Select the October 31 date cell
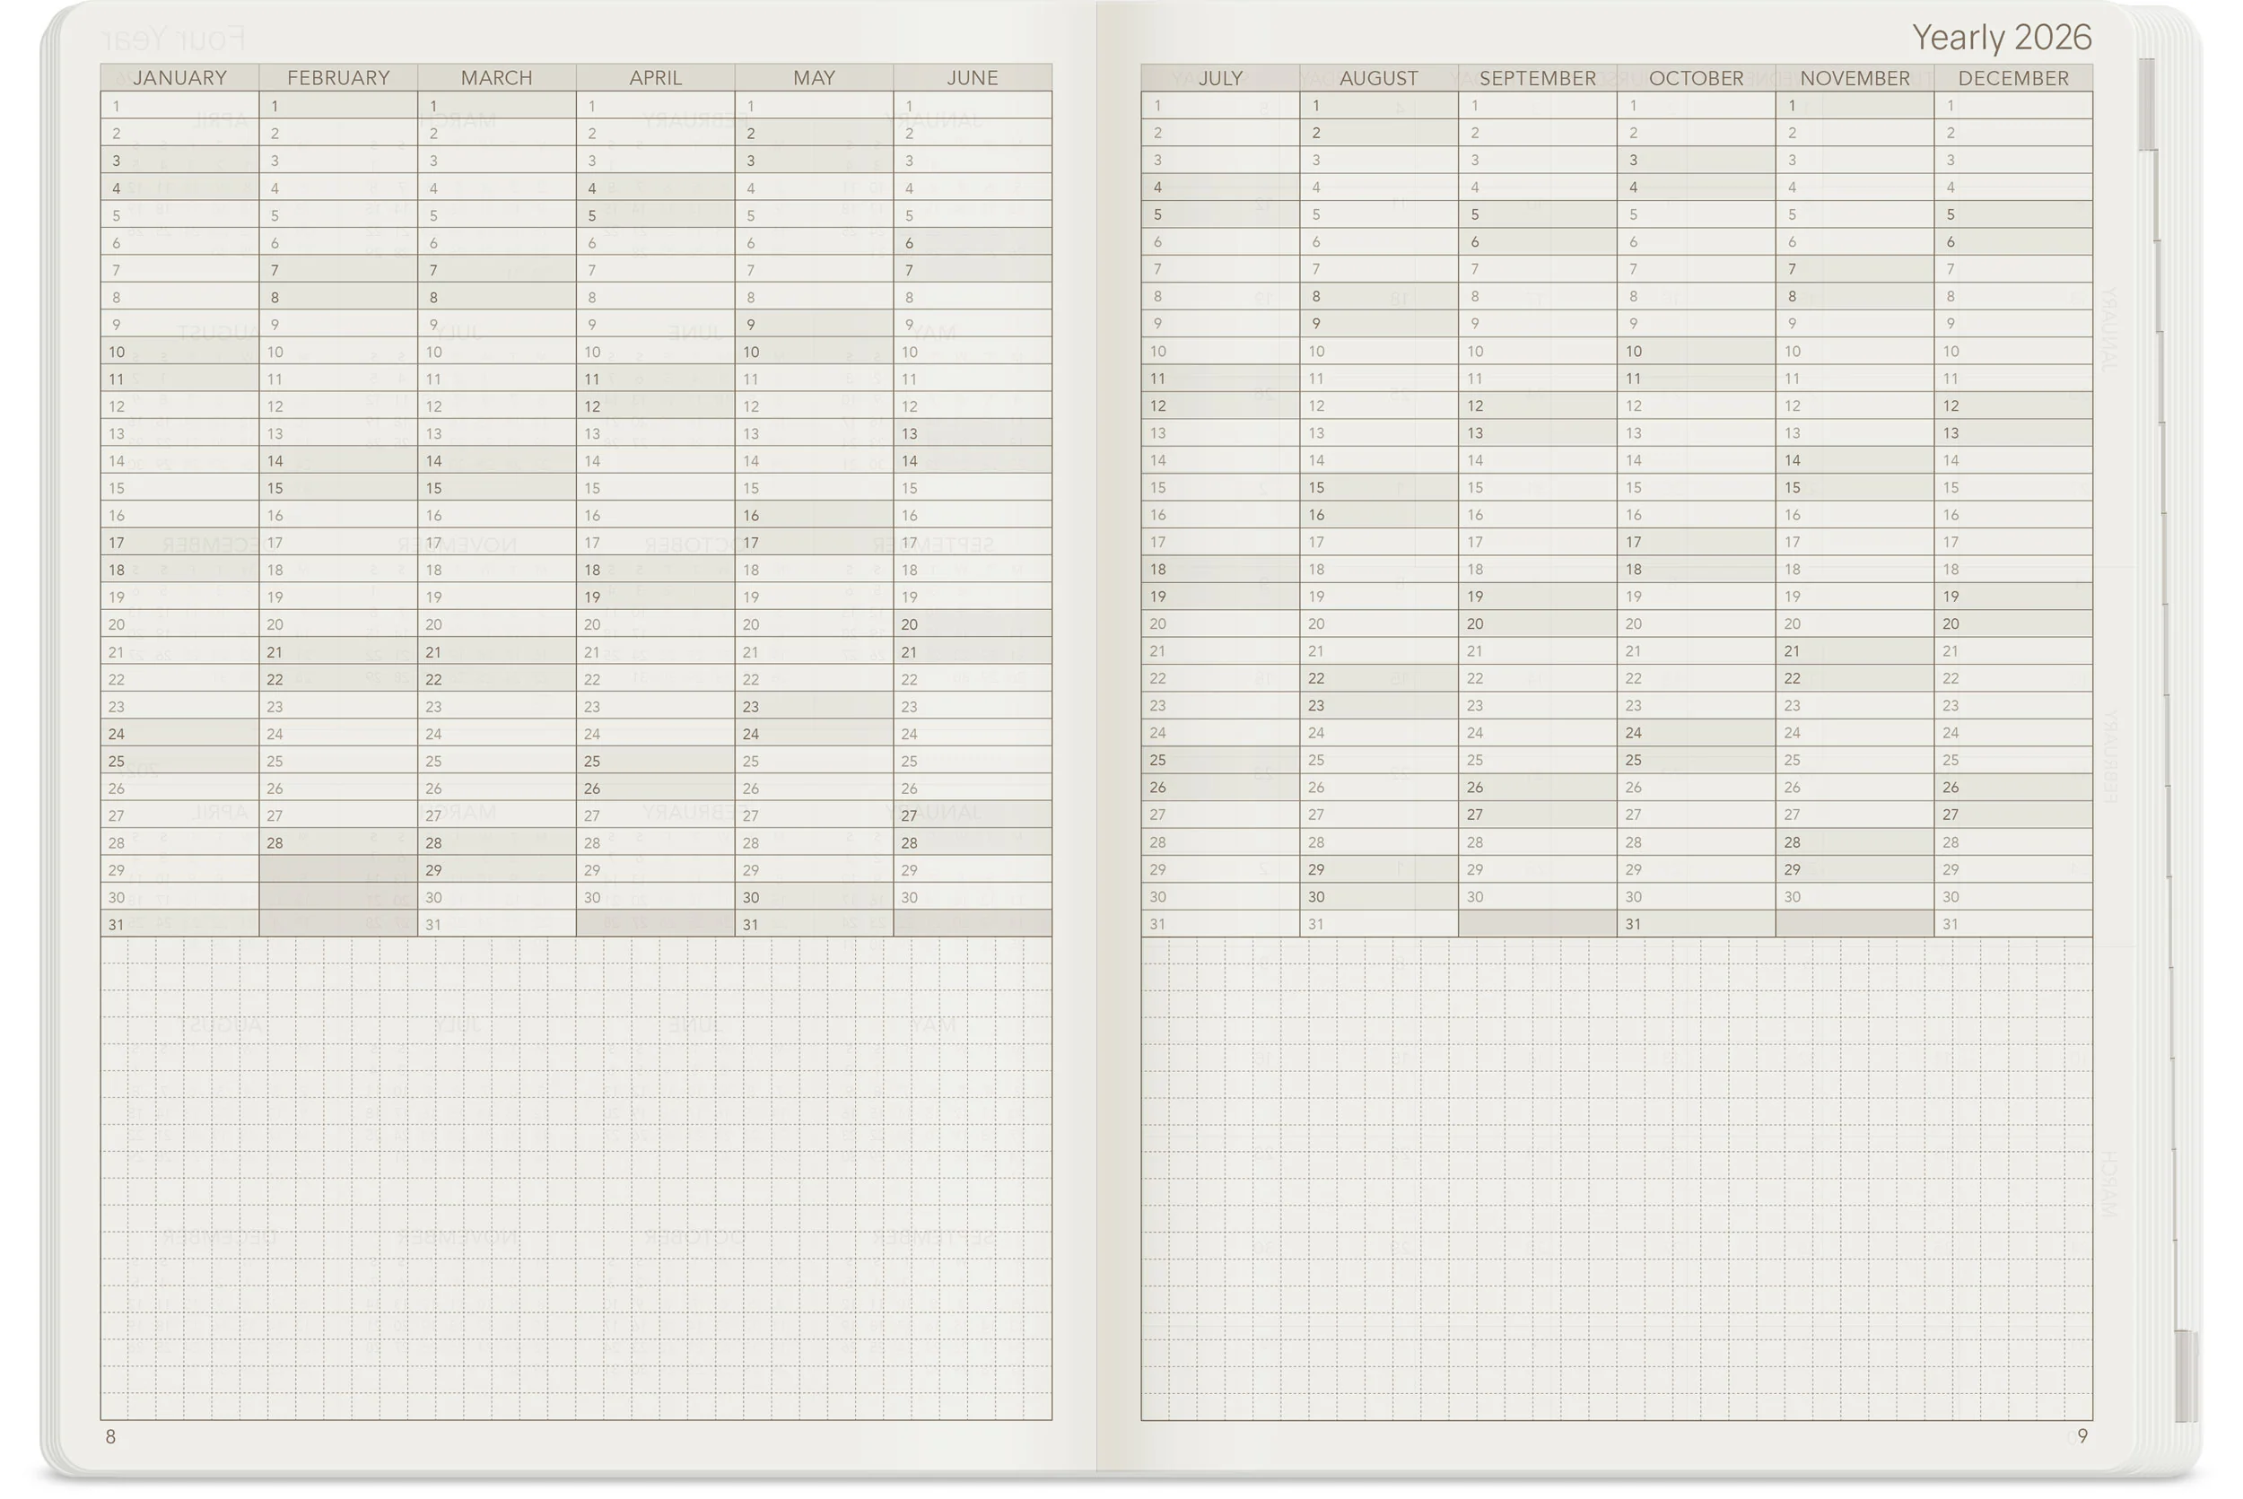Viewport: 2243px width, 1499px height. coord(1695,923)
